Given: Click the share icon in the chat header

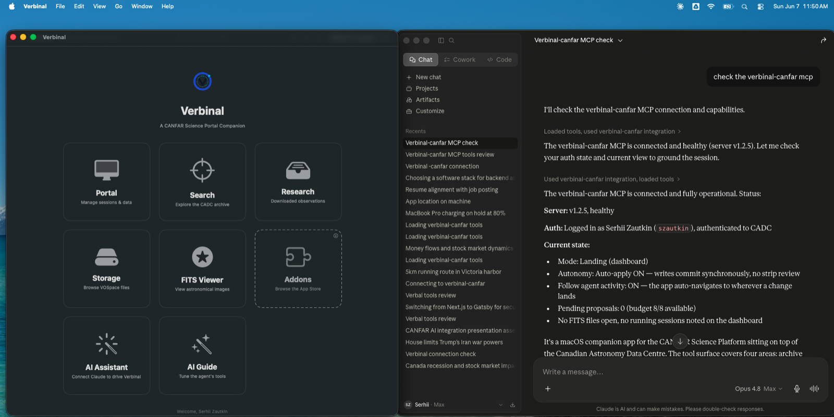Looking at the screenshot, I should click(x=824, y=40).
